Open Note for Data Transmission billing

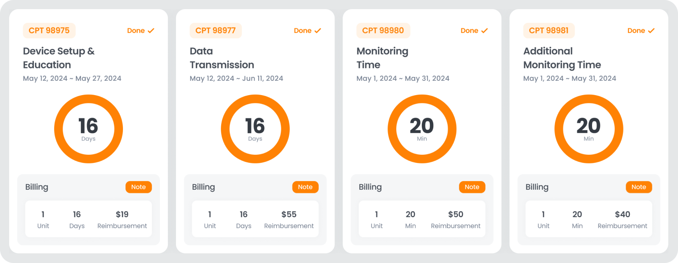pyautogui.click(x=305, y=187)
